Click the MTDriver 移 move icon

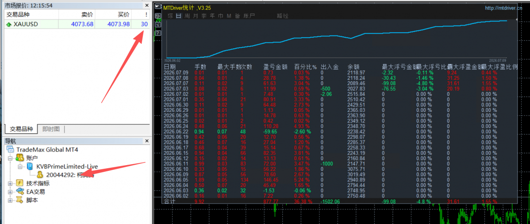pyautogui.click(x=158, y=16)
